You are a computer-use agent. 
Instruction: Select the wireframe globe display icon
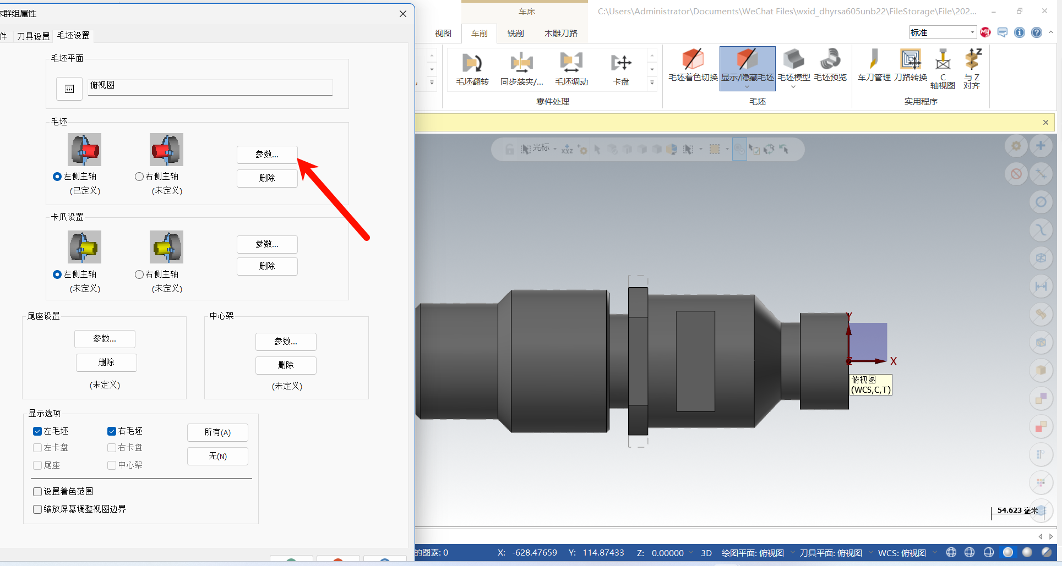pyautogui.click(x=951, y=552)
